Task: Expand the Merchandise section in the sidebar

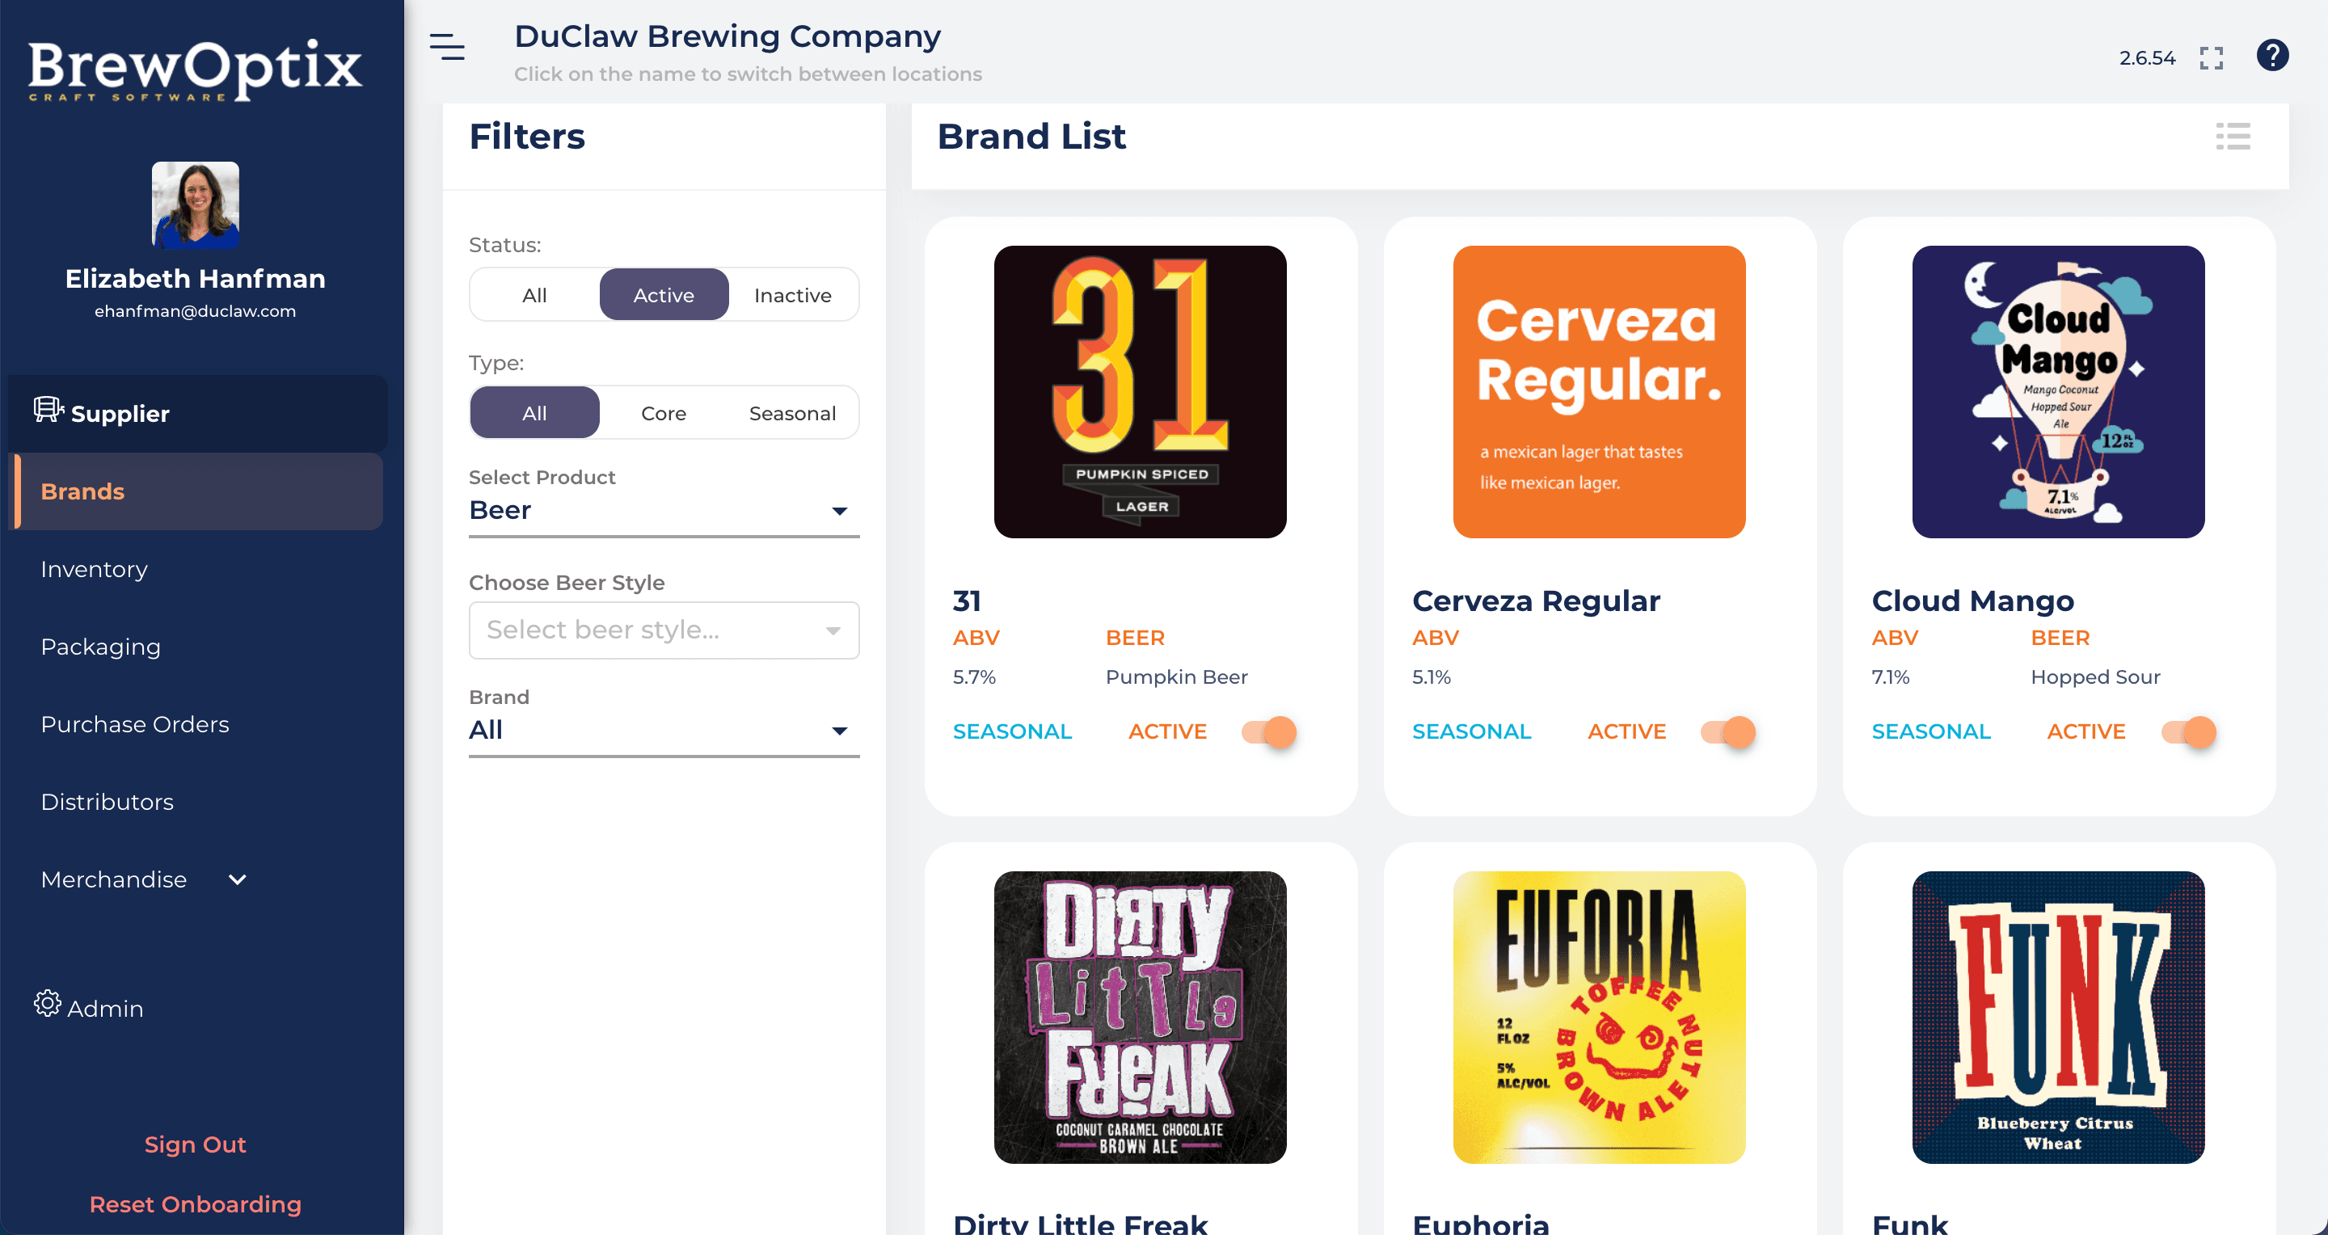Action: click(237, 878)
